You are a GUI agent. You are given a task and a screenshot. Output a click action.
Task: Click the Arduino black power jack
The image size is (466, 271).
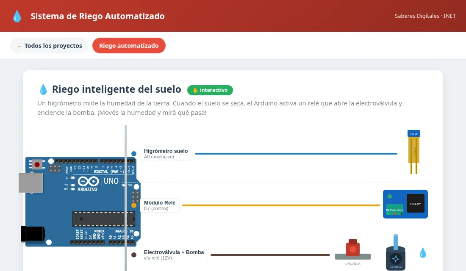pos(33,234)
